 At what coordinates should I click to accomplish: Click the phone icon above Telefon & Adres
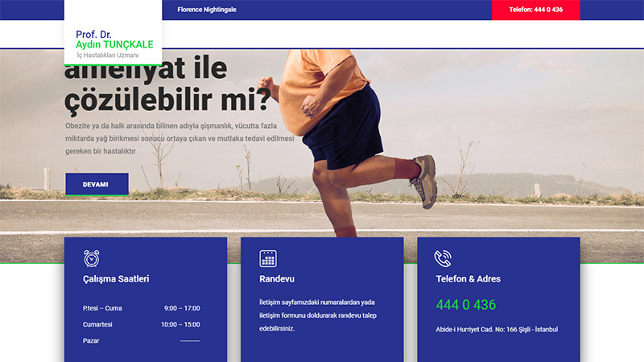pos(443,258)
